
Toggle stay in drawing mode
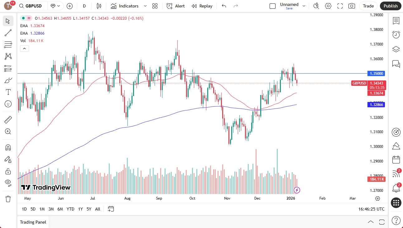(8, 159)
